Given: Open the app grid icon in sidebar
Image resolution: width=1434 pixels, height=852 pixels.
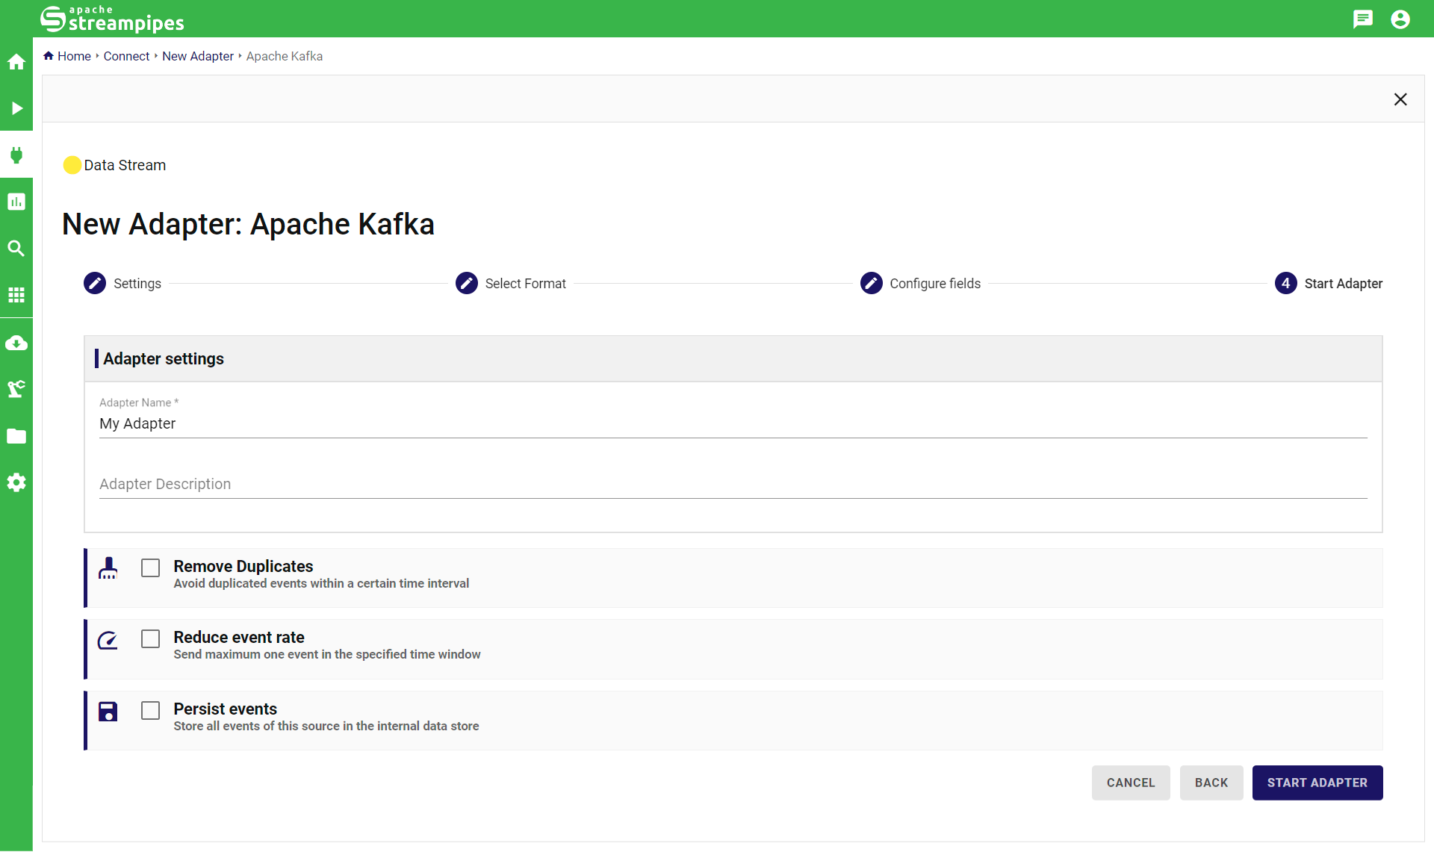Looking at the screenshot, I should point(16,295).
